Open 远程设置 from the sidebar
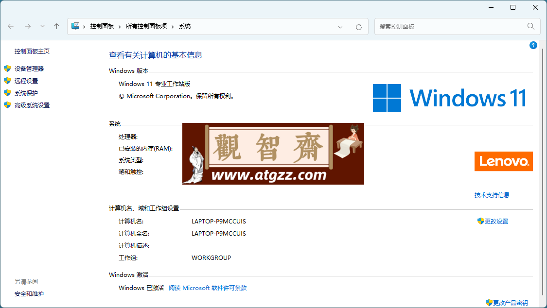 [x=26, y=81]
